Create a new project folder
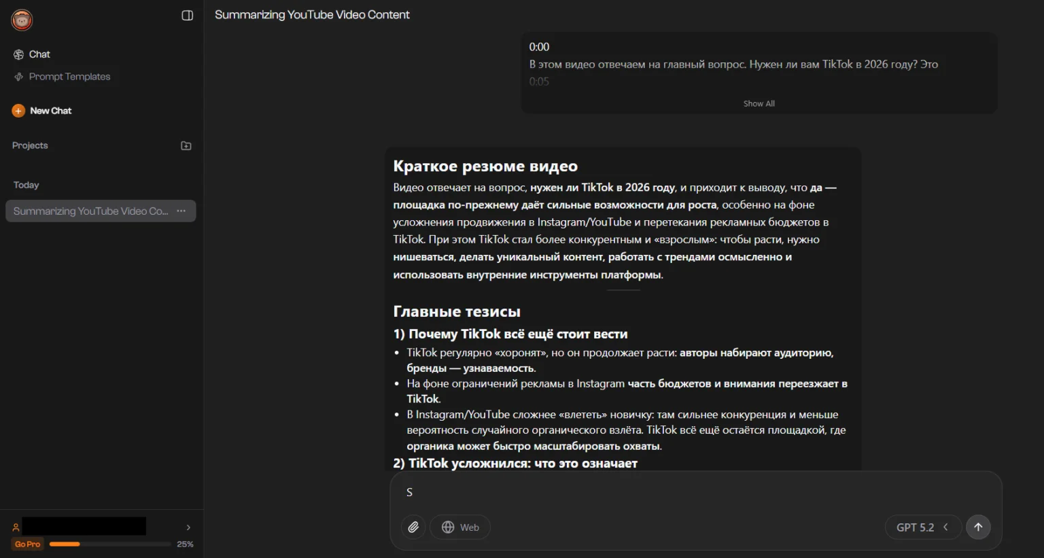The image size is (1044, 558). 186,145
